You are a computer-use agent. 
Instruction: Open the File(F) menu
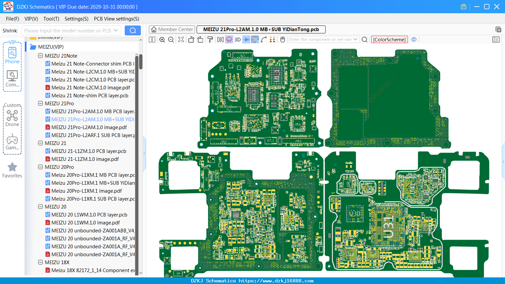click(x=13, y=19)
